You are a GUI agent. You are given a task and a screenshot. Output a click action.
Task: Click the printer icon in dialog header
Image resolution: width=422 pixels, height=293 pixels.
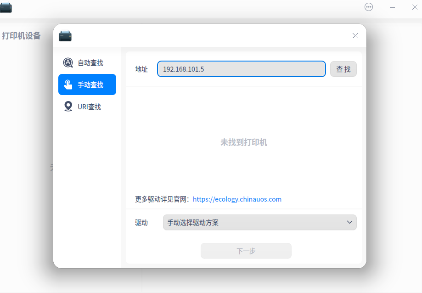coord(65,36)
